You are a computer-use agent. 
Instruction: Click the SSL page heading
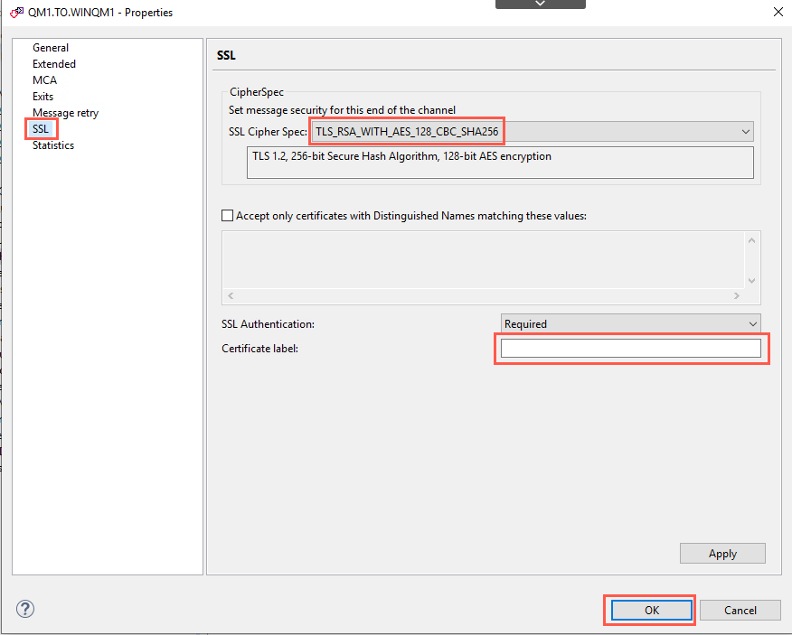(226, 55)
